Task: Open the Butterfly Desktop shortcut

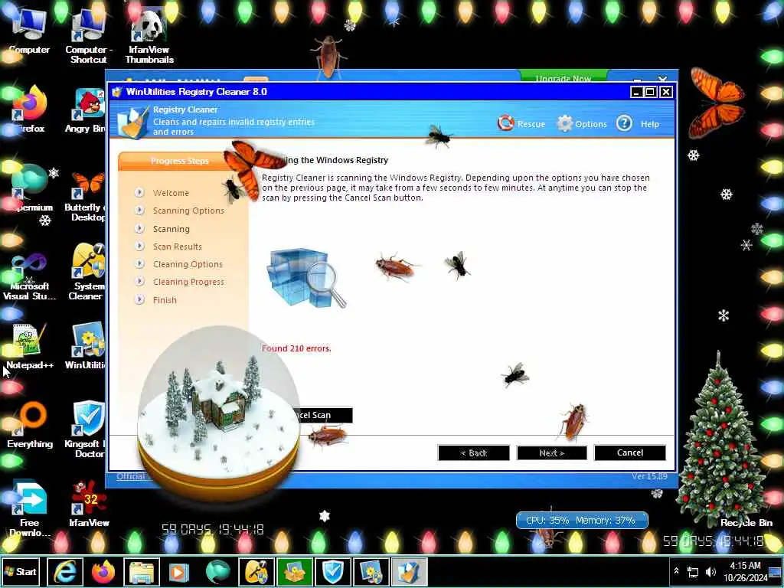Action: pyautogui.click(x=87, y=196)
